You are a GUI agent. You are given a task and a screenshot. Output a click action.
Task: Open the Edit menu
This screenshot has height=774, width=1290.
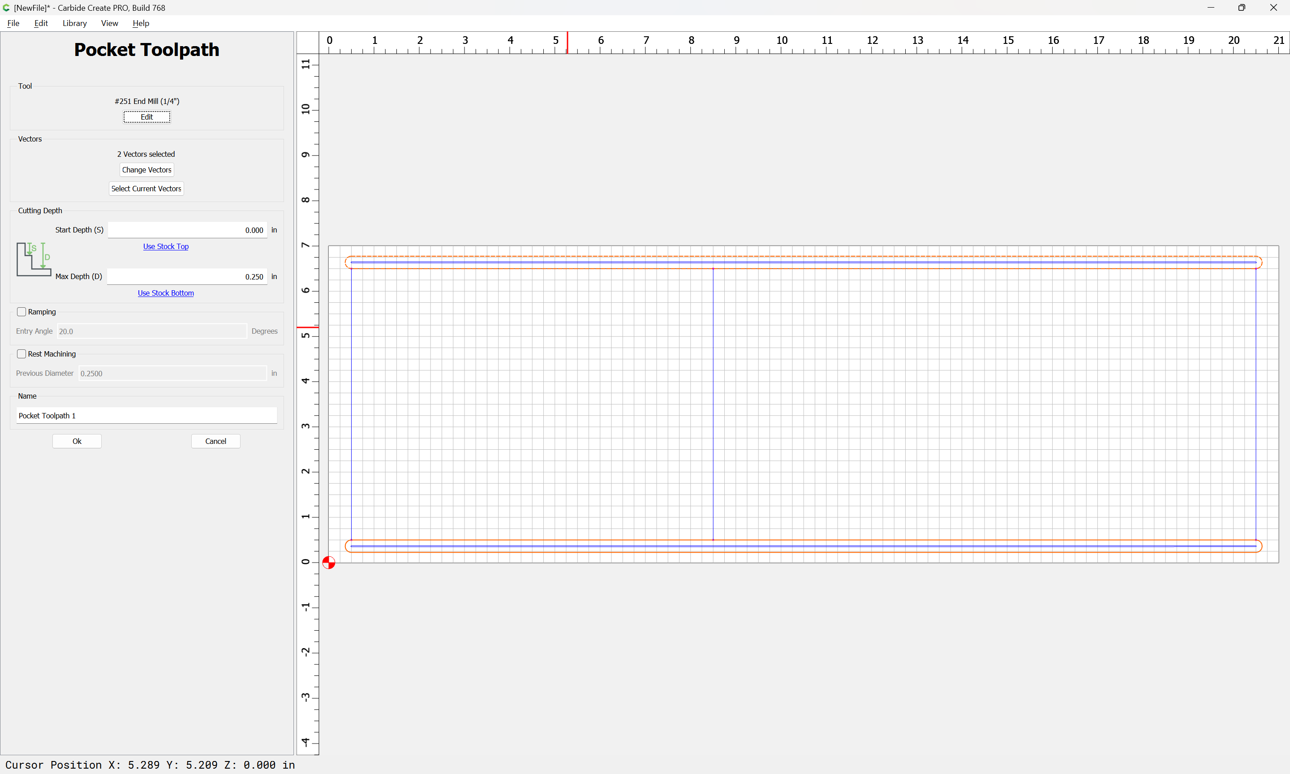[41, 23]
